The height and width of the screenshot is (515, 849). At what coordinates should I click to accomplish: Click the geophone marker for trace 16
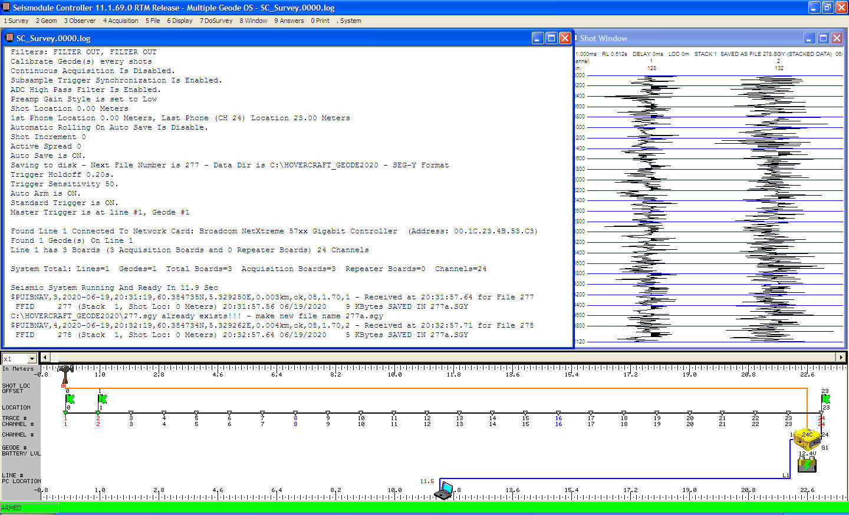tap(558, 414)
